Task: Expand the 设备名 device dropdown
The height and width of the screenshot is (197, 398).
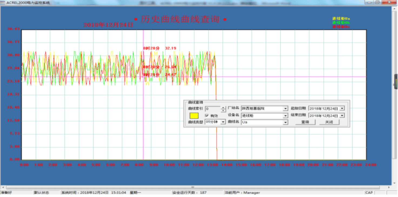Action: pos(285,116)
